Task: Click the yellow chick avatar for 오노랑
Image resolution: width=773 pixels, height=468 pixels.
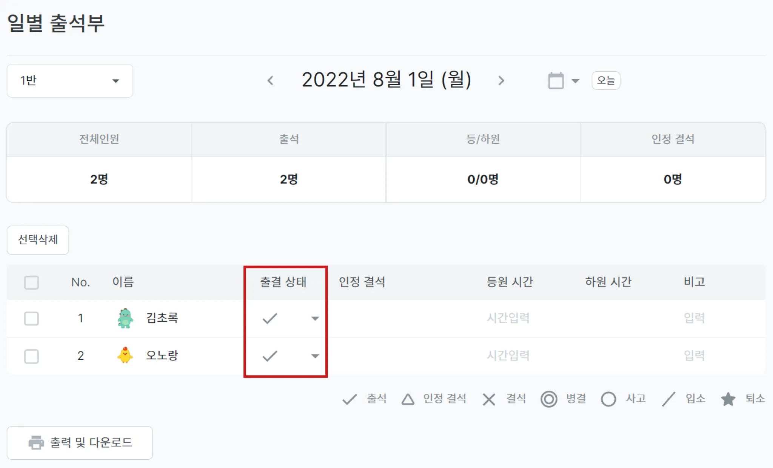Action: point(125,355)
